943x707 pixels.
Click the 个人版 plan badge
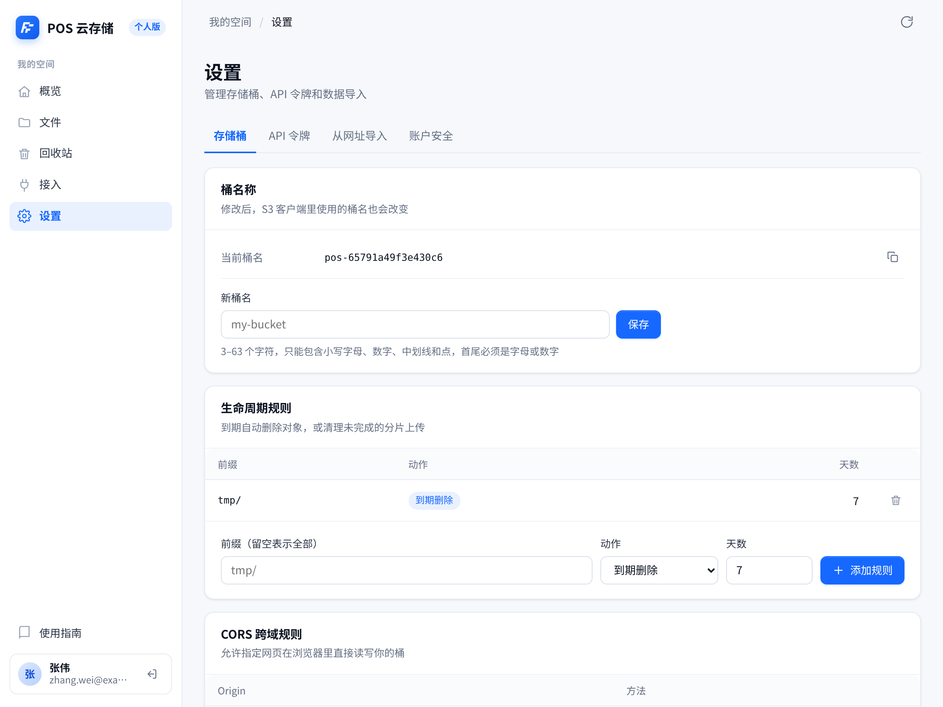(x=147, y=27)
